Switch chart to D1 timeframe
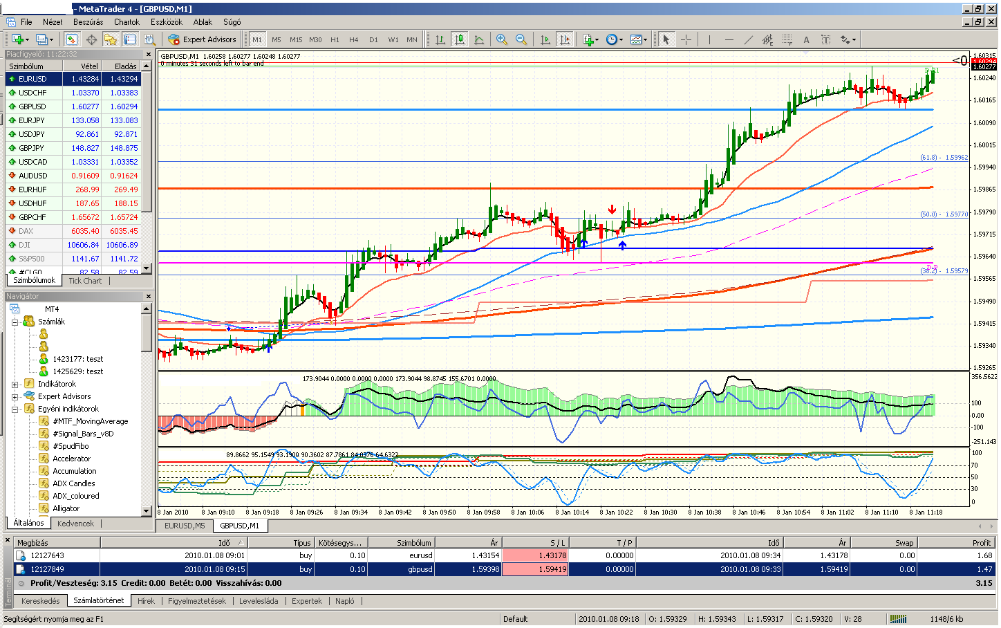Viewport: 1001px width, 628px height. pyautogui.click(x=373, y=39)
